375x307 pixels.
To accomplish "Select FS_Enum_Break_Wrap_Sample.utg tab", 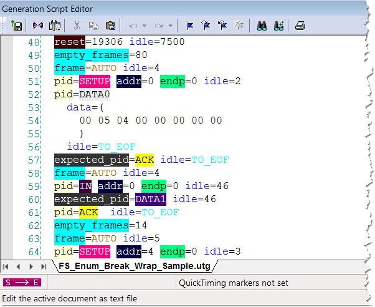I will click(135, 266).
